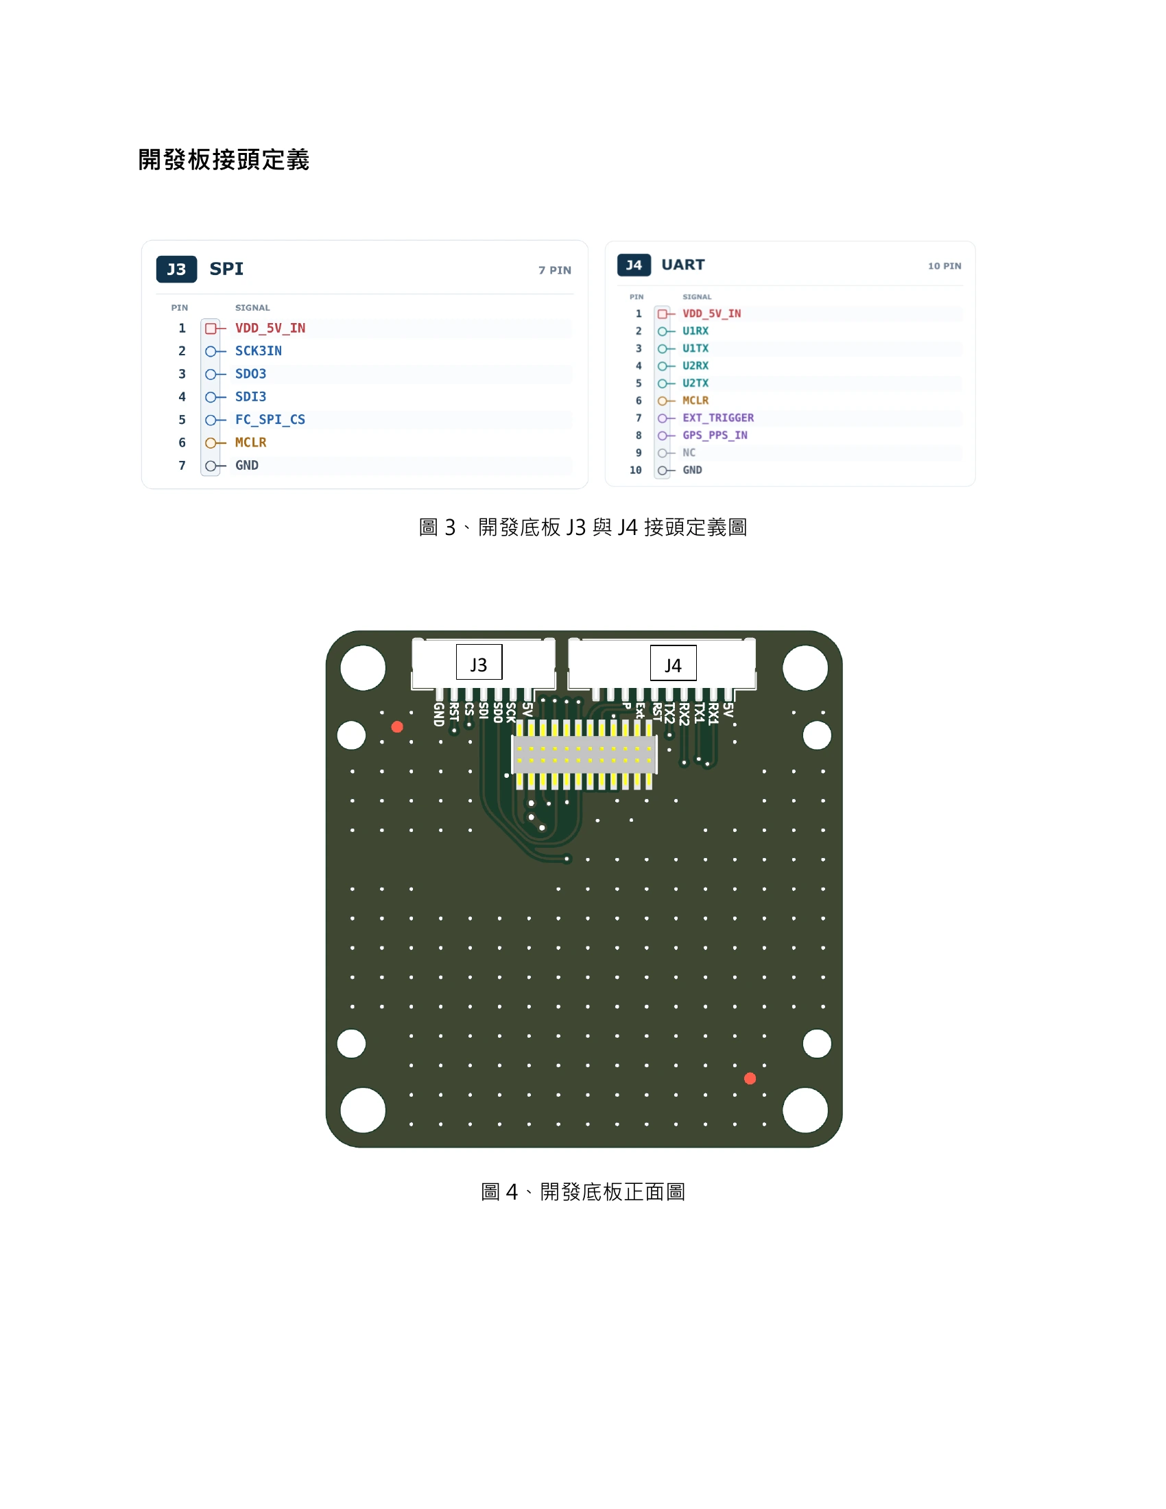Click GND signal in the J4 UART card

click(x=692, y=470)
